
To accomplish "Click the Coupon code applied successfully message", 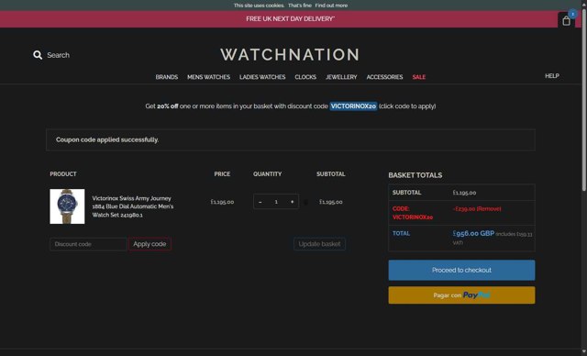I will (107, 139).
